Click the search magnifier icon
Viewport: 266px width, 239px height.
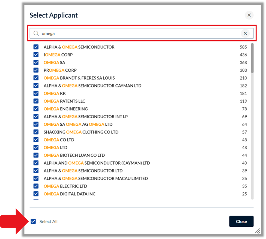pyautogui.click(x=36, y=34)
